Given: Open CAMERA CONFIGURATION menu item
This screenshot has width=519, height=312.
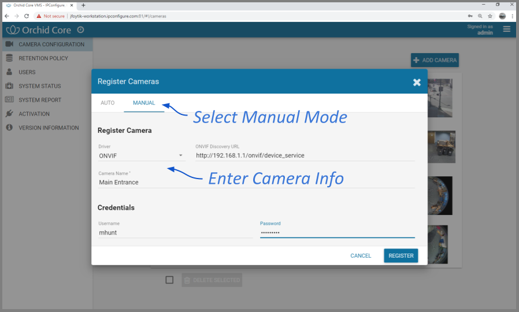Looking at the screenshot, I should coord(47,44).
